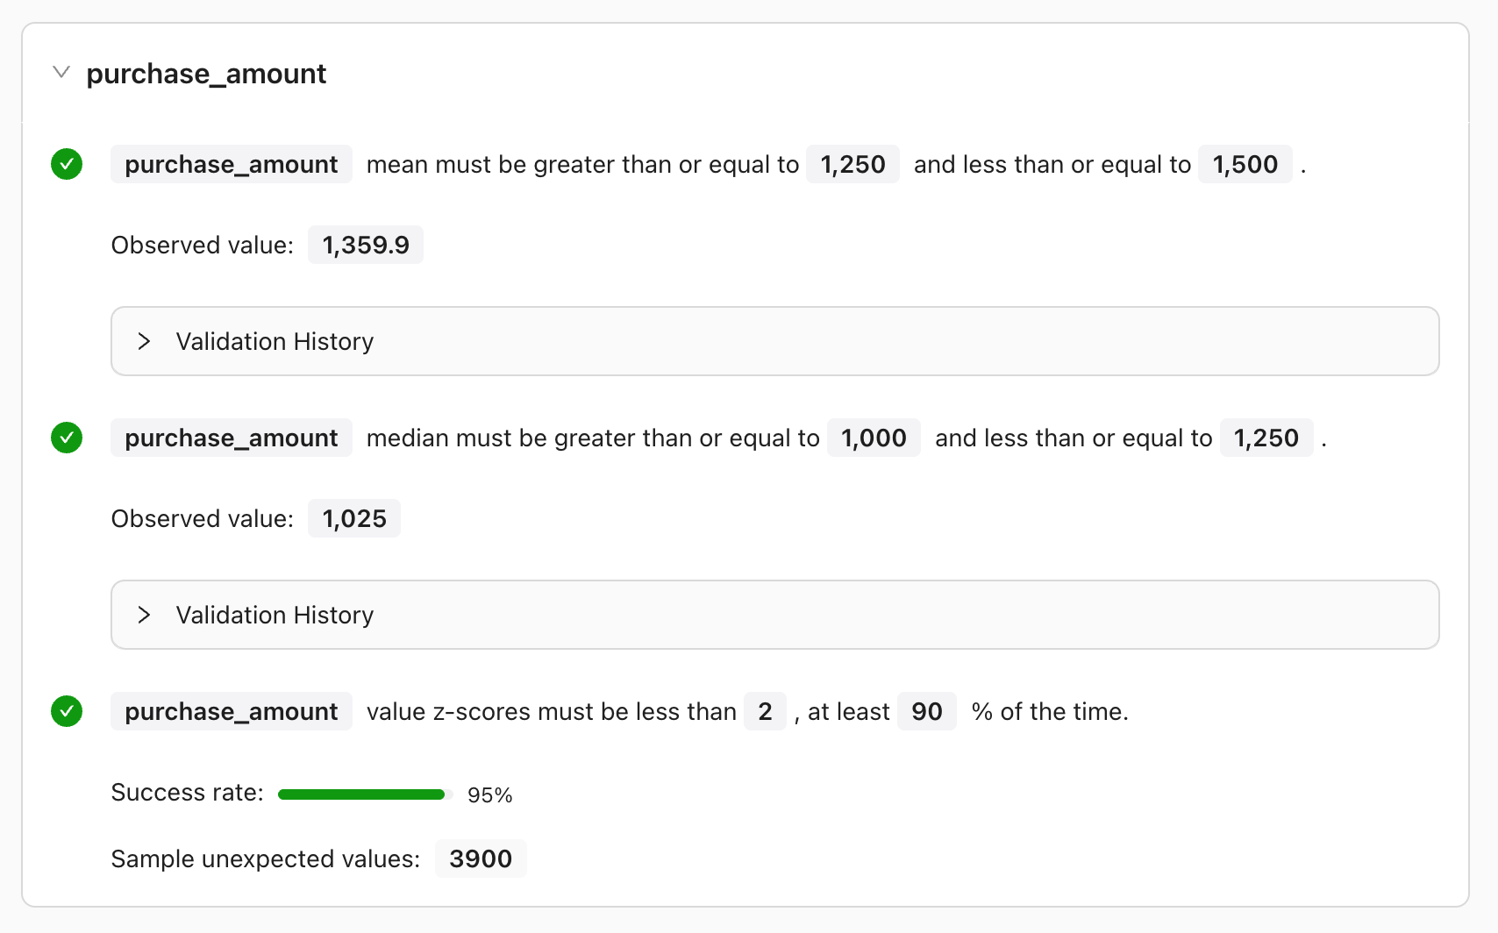Click the green checkmark beside the mean expectation
Image resolution: width=1498 pixels, height=933 pixels.
click(x=67, y=164)
